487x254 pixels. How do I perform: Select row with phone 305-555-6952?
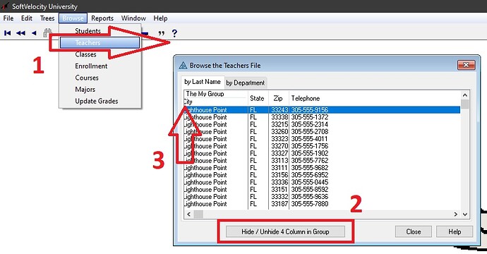[x=322, y=175]
